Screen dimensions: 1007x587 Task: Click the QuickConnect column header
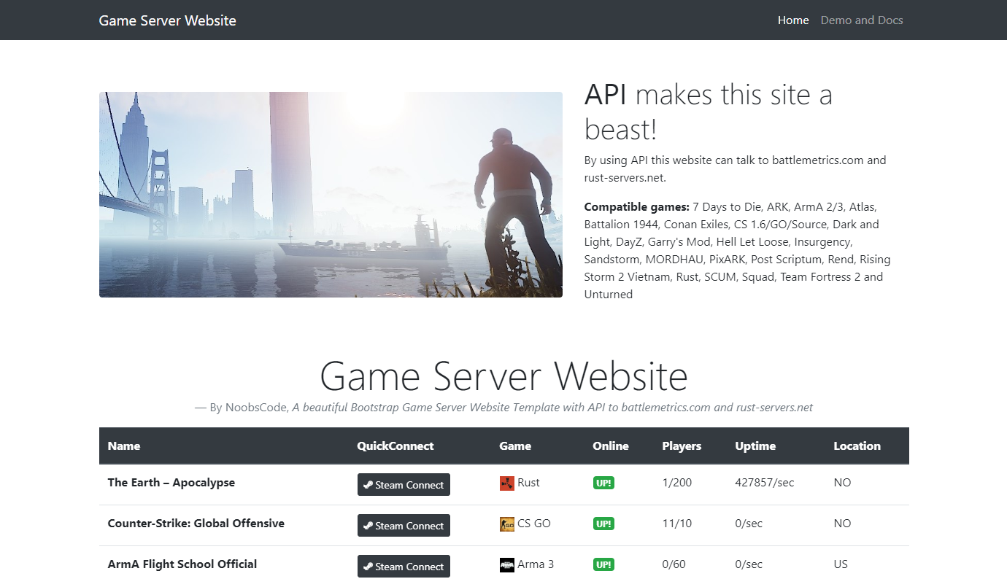[396, 446]
